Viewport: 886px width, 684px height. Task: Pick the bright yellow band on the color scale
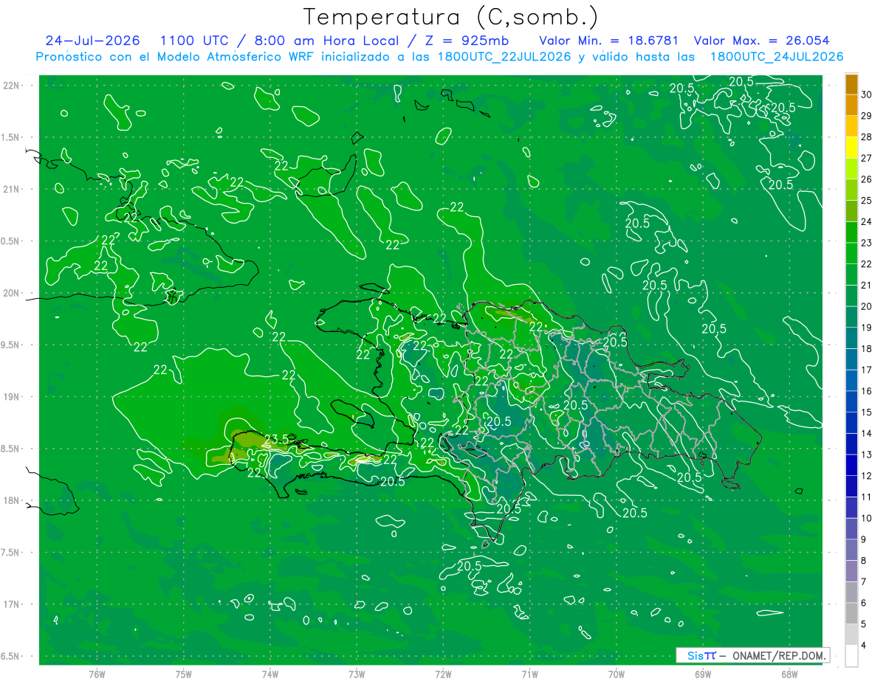851,148
